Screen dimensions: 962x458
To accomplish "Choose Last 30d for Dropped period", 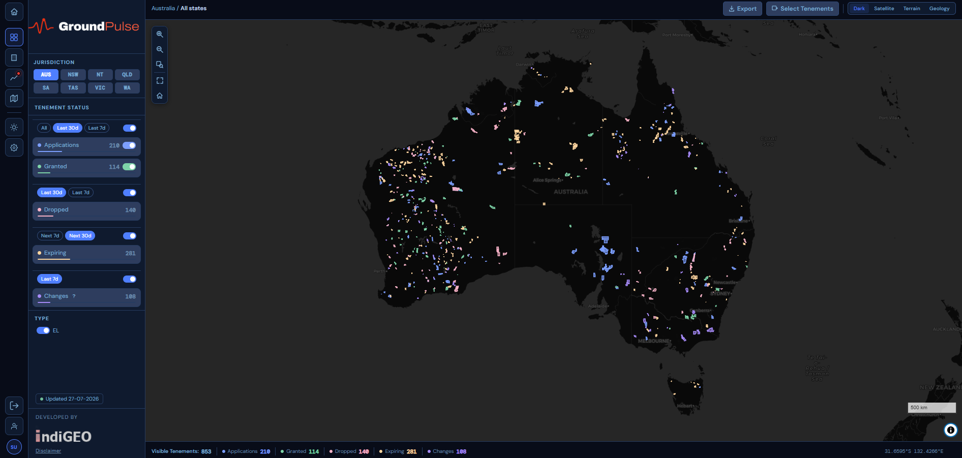I will 51,193.
